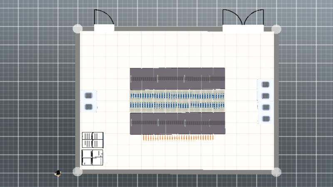Select the double door on the top wall

pos(243,28)
